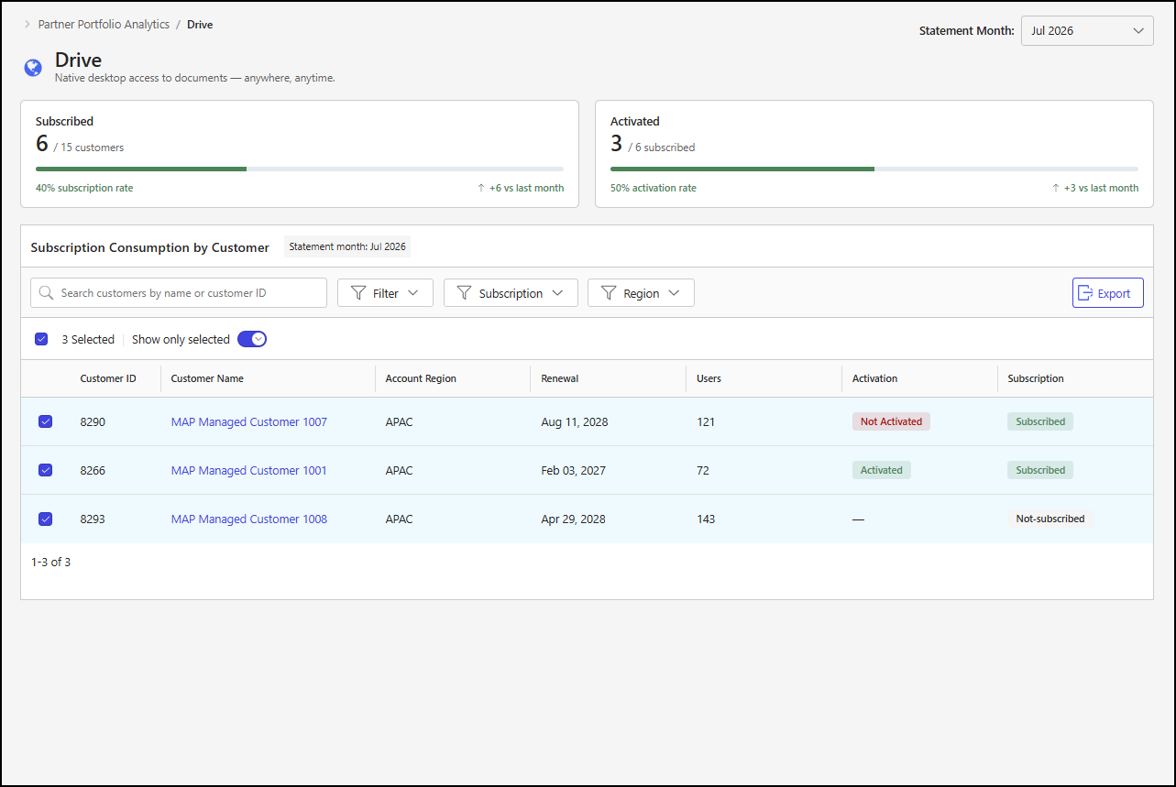Click the Subscribed badge for customer 8290
The height and width of the screenshot is (787, 1176).
[1040, 421]
